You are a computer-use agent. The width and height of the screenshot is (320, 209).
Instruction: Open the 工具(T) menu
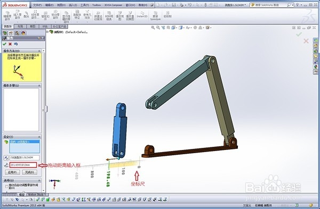[84, 5]
